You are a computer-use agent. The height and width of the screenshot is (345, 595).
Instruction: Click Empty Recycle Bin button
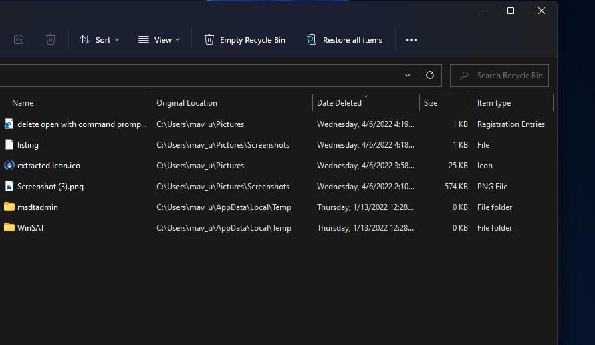tap(245, 40)
